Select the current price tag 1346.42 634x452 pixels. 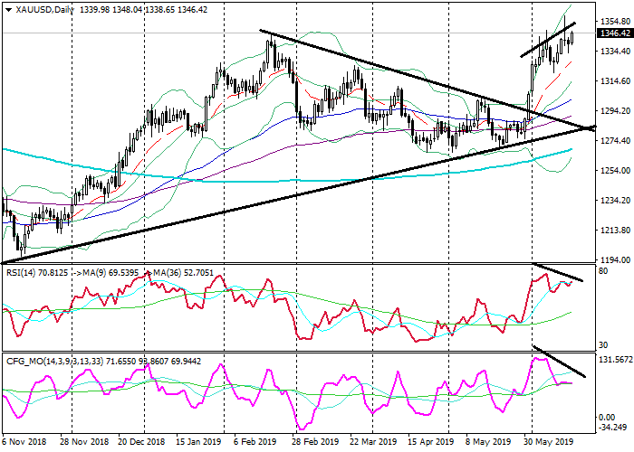[613, 33]
